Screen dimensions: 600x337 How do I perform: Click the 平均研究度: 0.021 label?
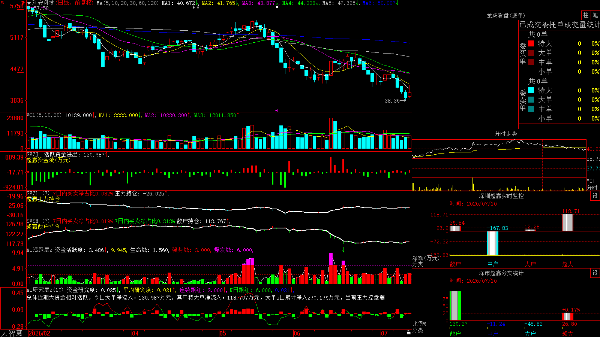(x=147, y=290)
